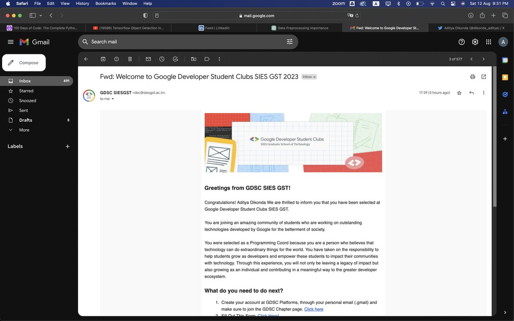Hide the side panel with bottom chevron

point(505,312)
